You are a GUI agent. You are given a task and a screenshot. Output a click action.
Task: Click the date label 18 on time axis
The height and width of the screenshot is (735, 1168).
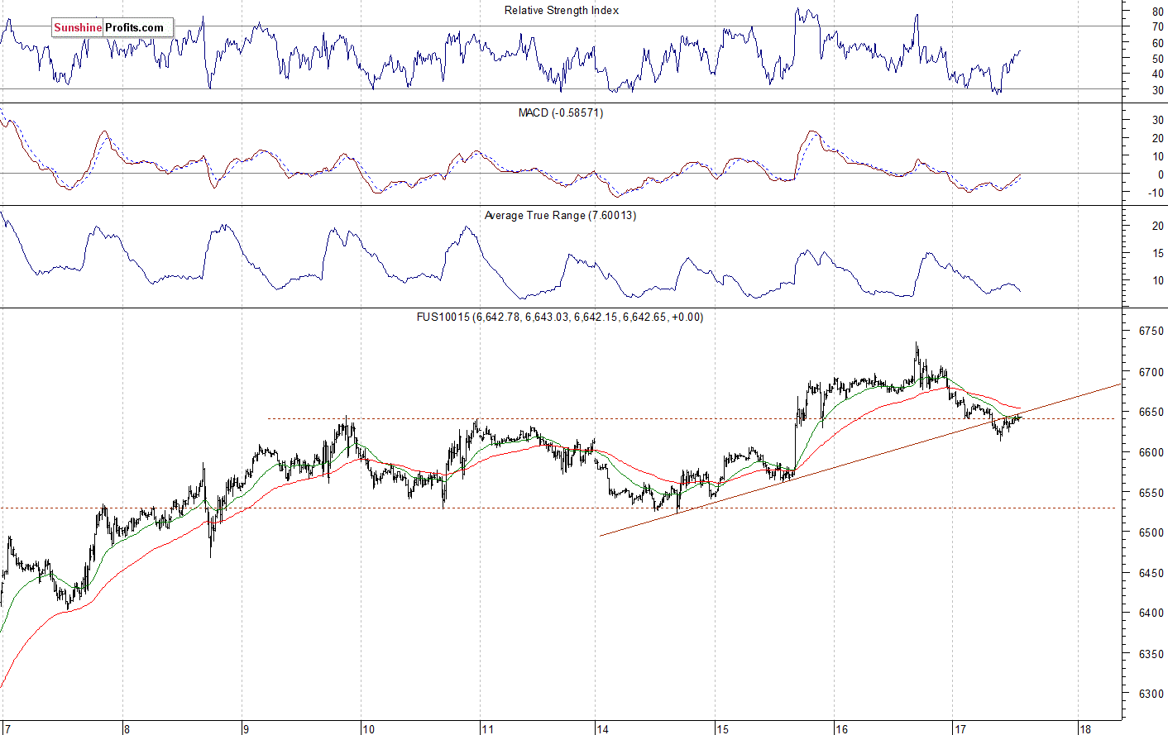point(1085,728)
